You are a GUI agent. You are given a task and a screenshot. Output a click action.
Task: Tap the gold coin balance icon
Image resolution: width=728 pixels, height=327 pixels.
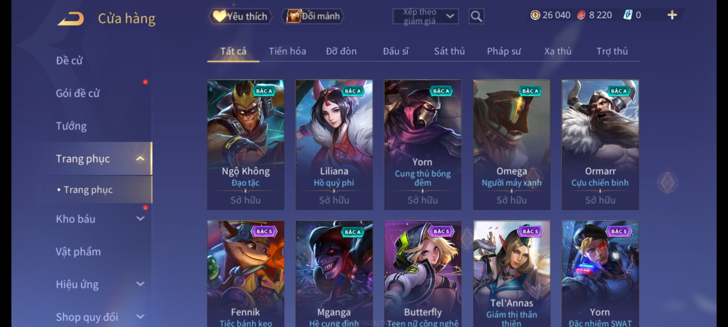click(x=535, y=15)
